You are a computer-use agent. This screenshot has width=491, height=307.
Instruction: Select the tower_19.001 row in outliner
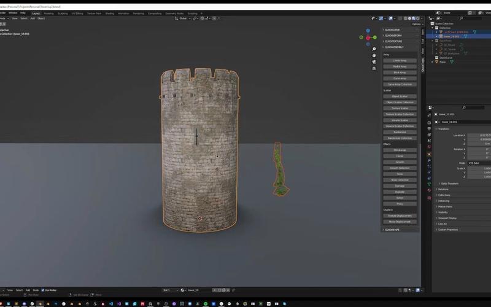pyautogui.click(x=457, y=36)
